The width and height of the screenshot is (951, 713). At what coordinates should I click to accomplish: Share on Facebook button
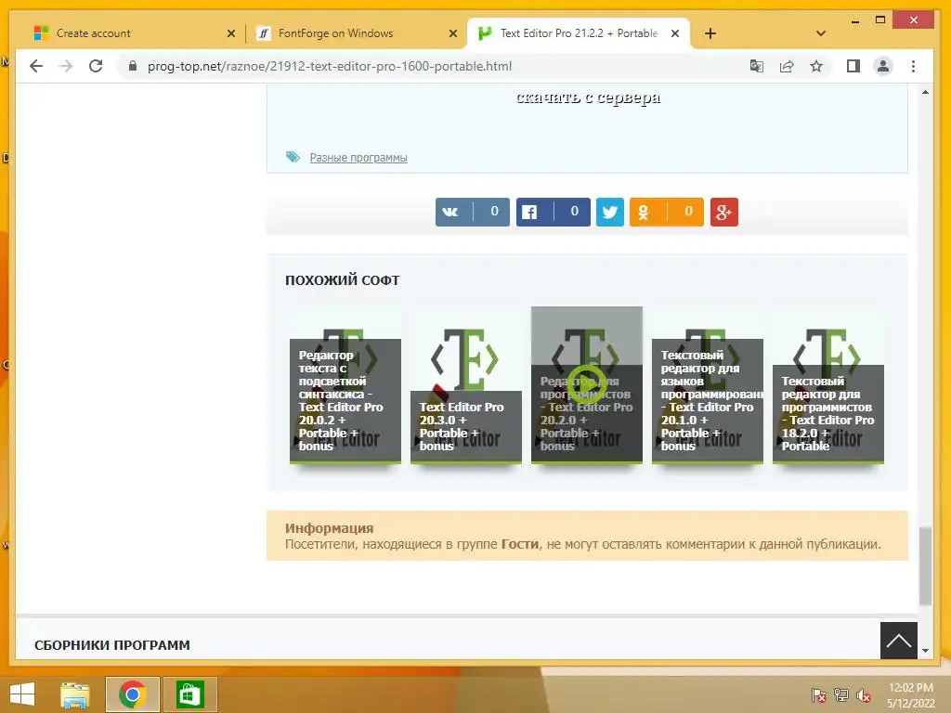click(x=554, y=212)
